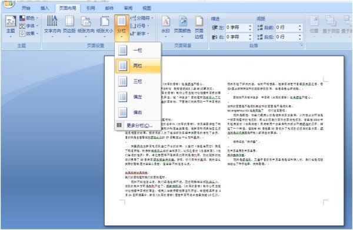Switch to Insert (插入) tab
This screenshot has height=230, width=353.
45,8
